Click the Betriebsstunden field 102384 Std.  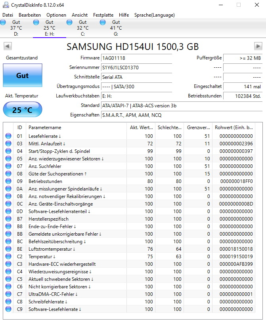(243, 96)
